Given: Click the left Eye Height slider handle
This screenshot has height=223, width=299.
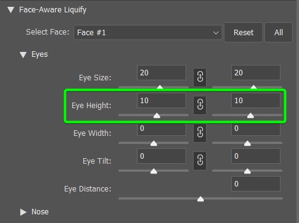Looking at the screenshot, I should [157, 116].
